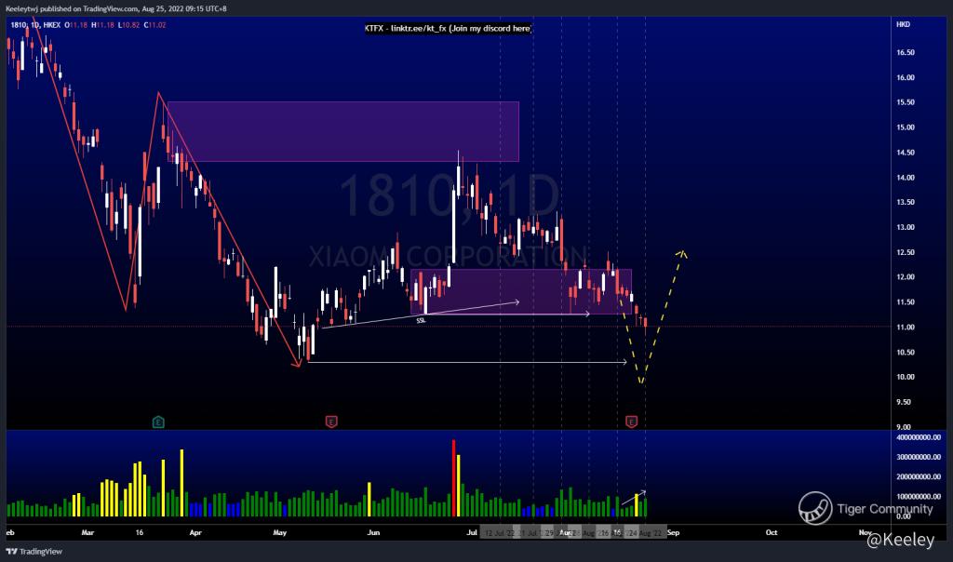
Task: Click the 400000000.00 volume axis label
Action: tap(919, 436)
